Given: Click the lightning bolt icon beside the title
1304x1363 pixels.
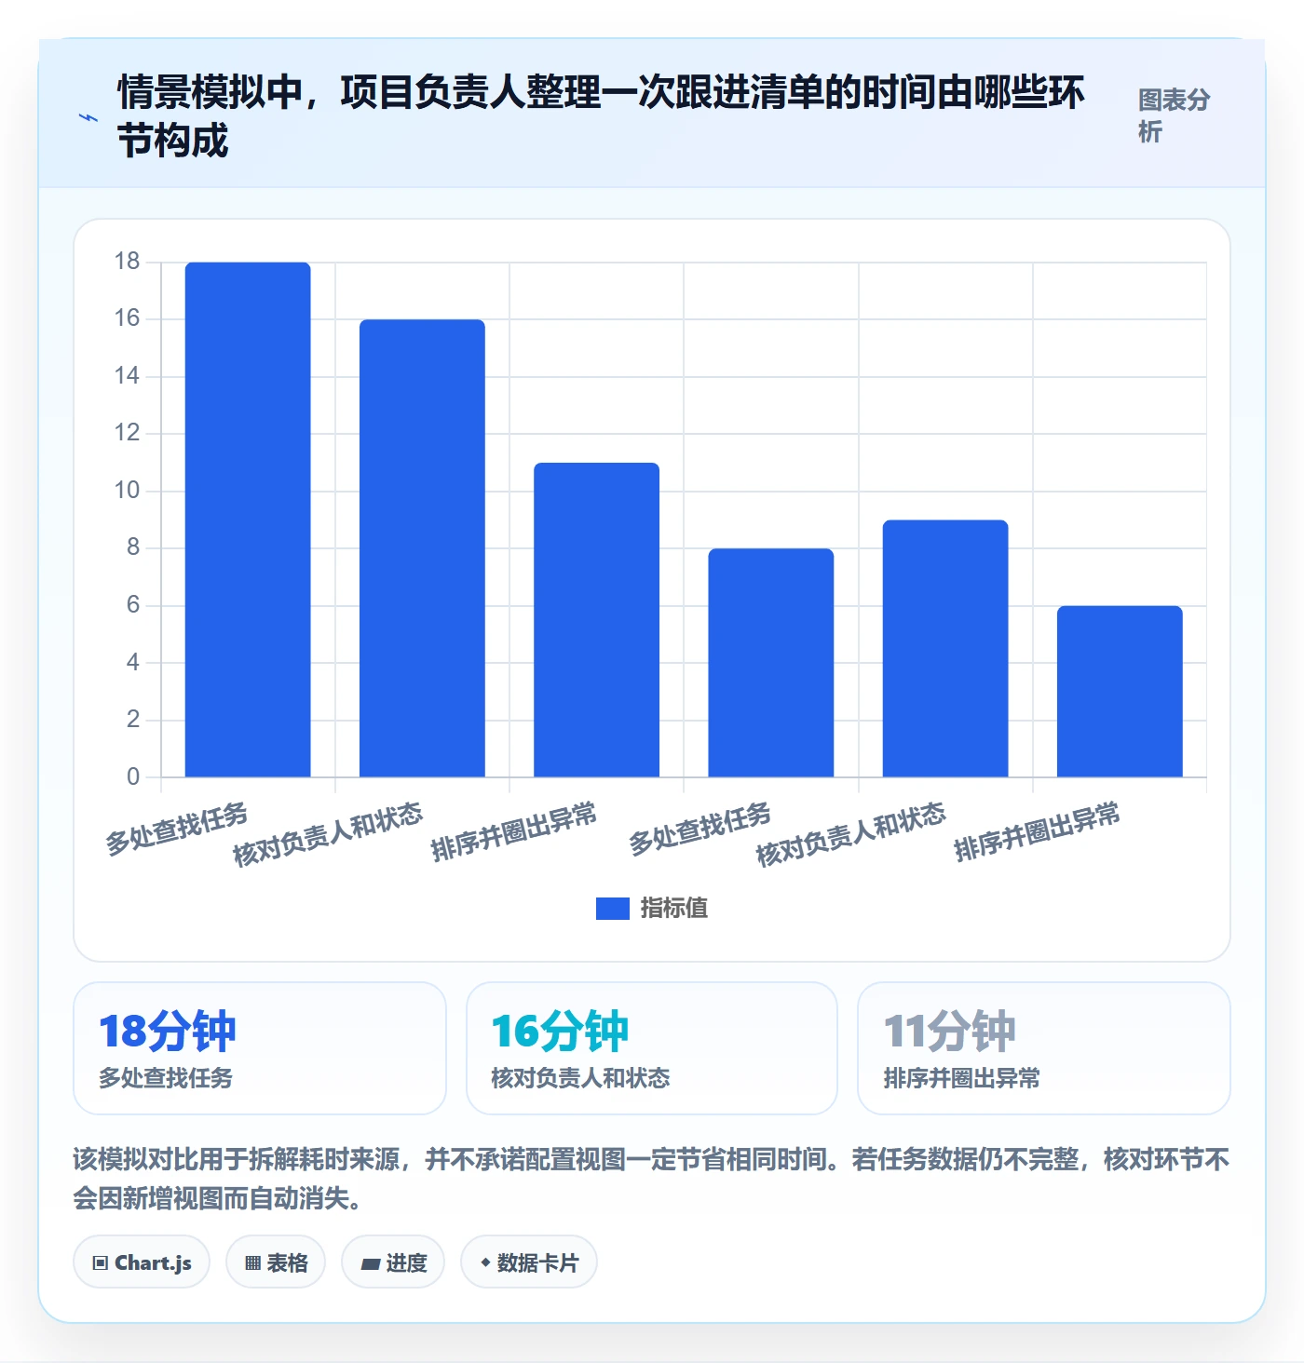Looking at the screenshot, I should (x=88, y=117).
